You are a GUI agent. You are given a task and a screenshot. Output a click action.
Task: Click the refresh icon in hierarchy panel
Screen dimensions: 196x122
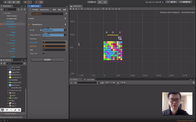pos(24,10)
